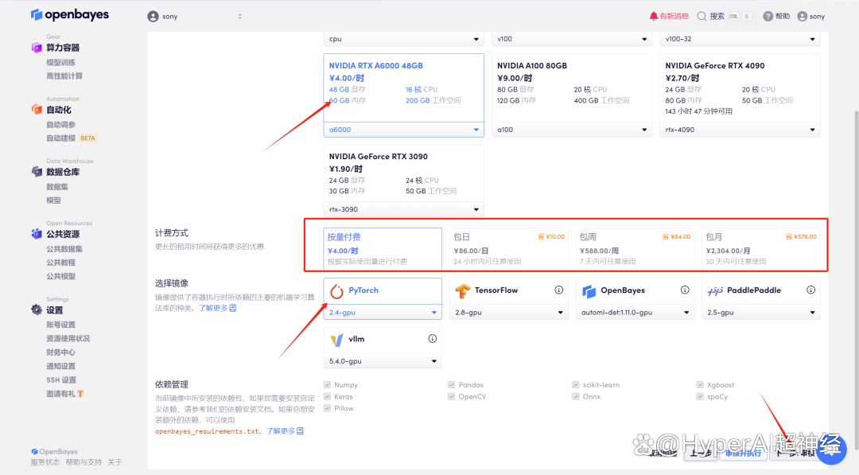859x475 pixels.
Task: Open the vllm 5.4.0-gpu dropdown
Action: click(x=383, y=361)
